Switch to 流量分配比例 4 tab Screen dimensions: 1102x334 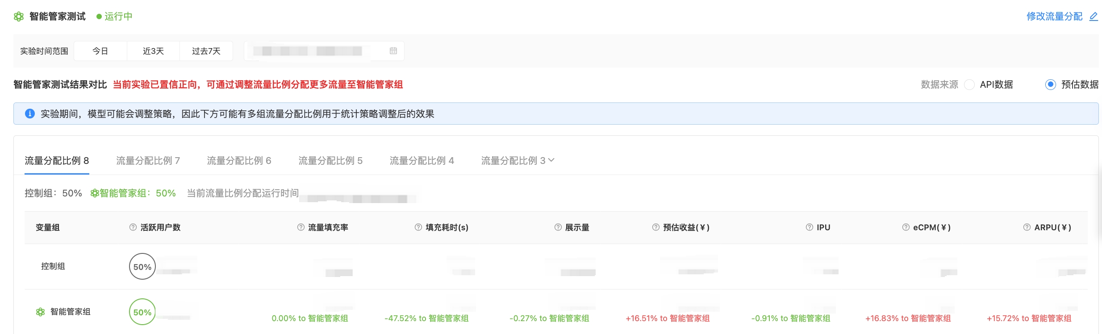(x=422, y=161)
